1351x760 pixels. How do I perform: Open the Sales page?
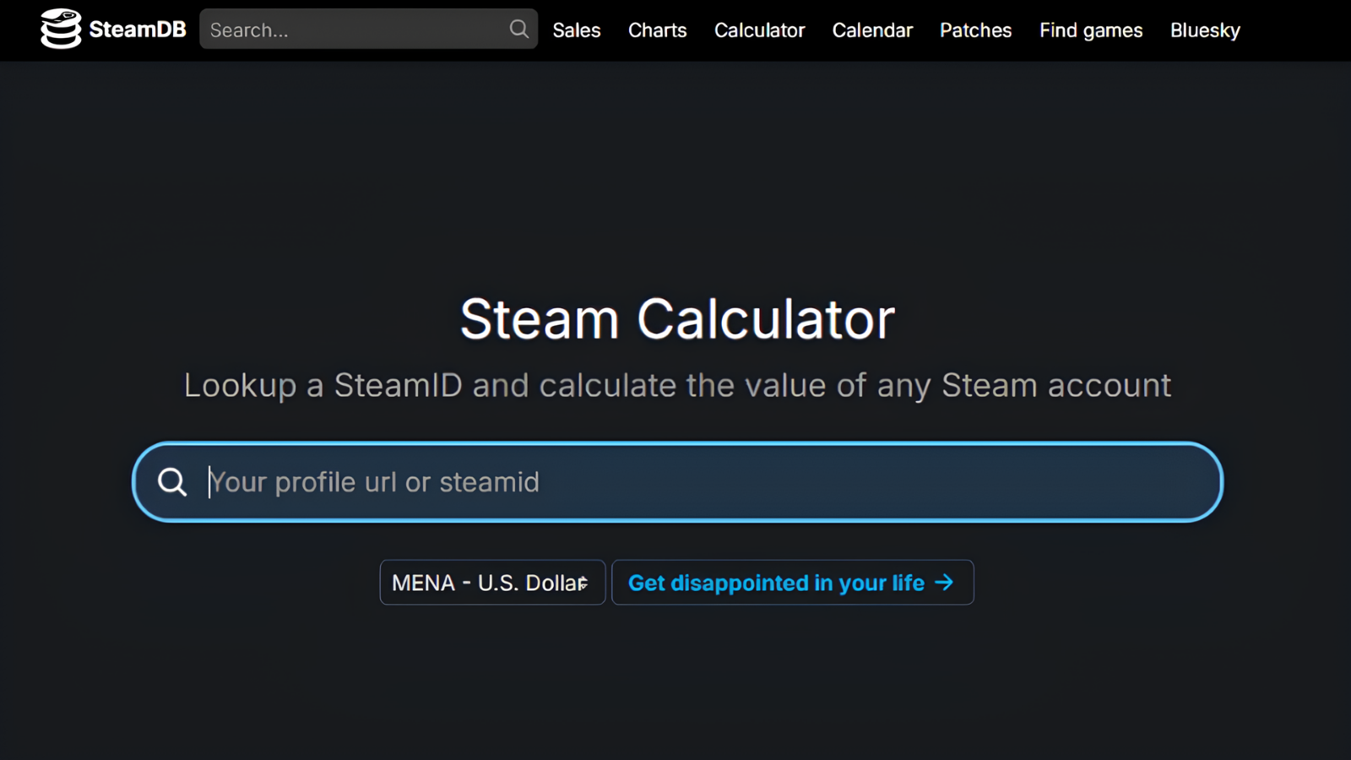coord(577,30)
